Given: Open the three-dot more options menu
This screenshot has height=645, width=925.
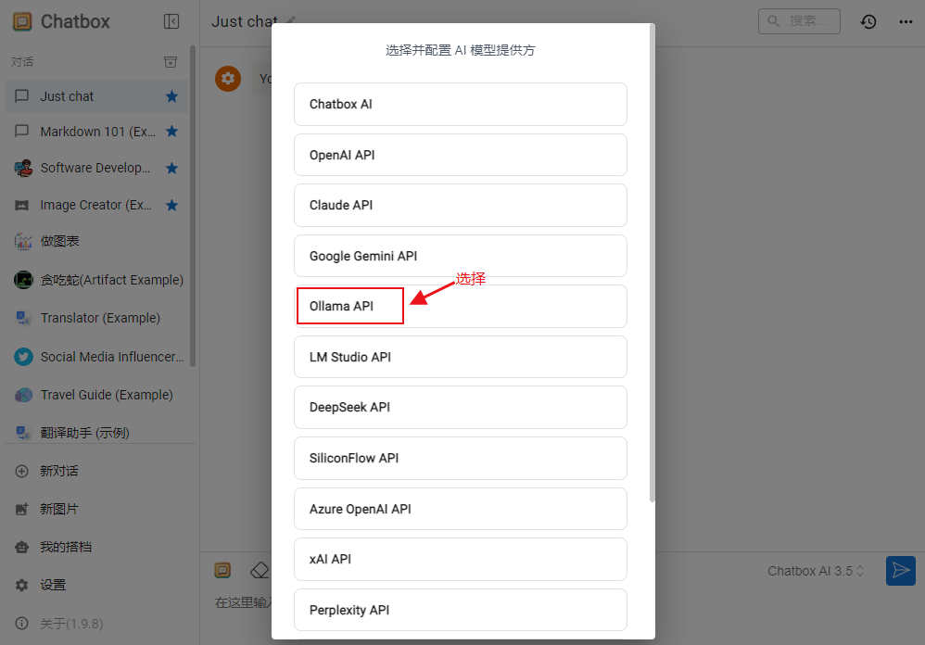Looking at the screenshot, I should coord(906,20).
